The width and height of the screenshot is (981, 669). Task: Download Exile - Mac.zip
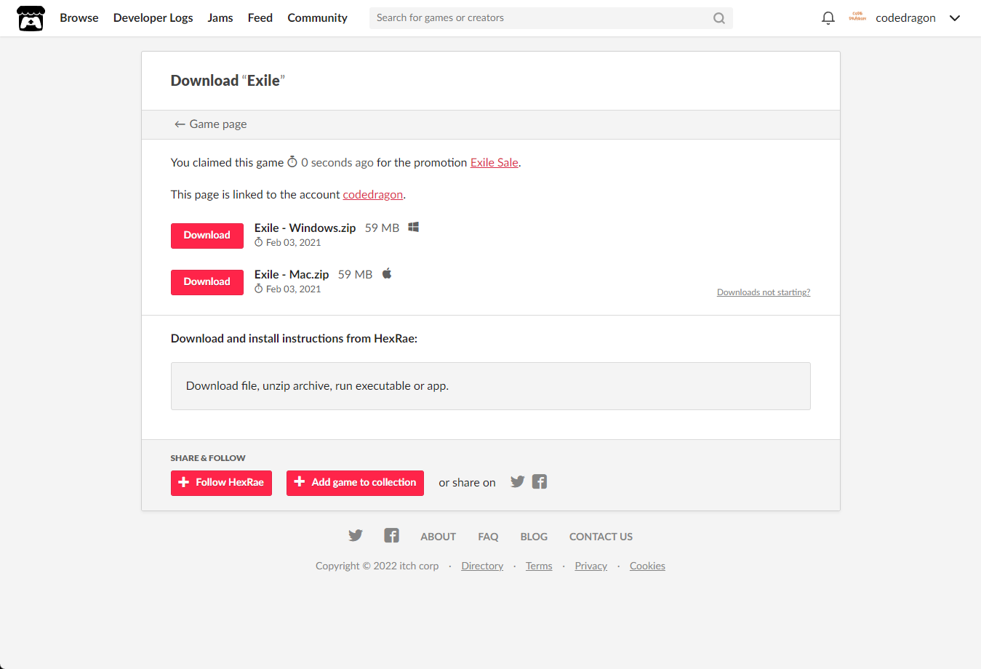point(207,282)
